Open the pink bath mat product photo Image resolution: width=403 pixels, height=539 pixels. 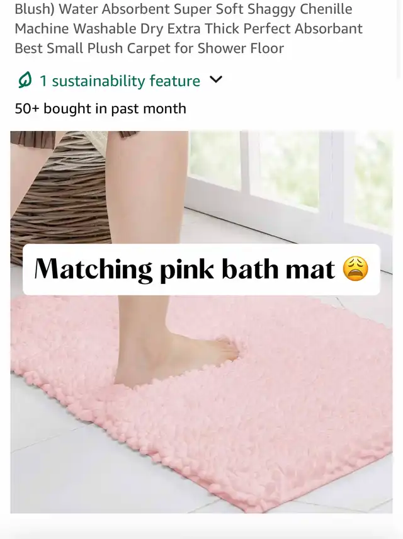[201, 322]
